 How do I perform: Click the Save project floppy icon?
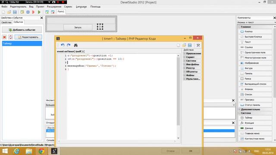coord(15,12)
